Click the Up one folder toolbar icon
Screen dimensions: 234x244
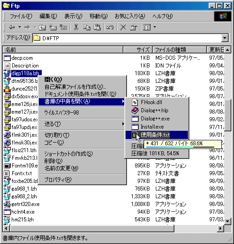point(42,27)
